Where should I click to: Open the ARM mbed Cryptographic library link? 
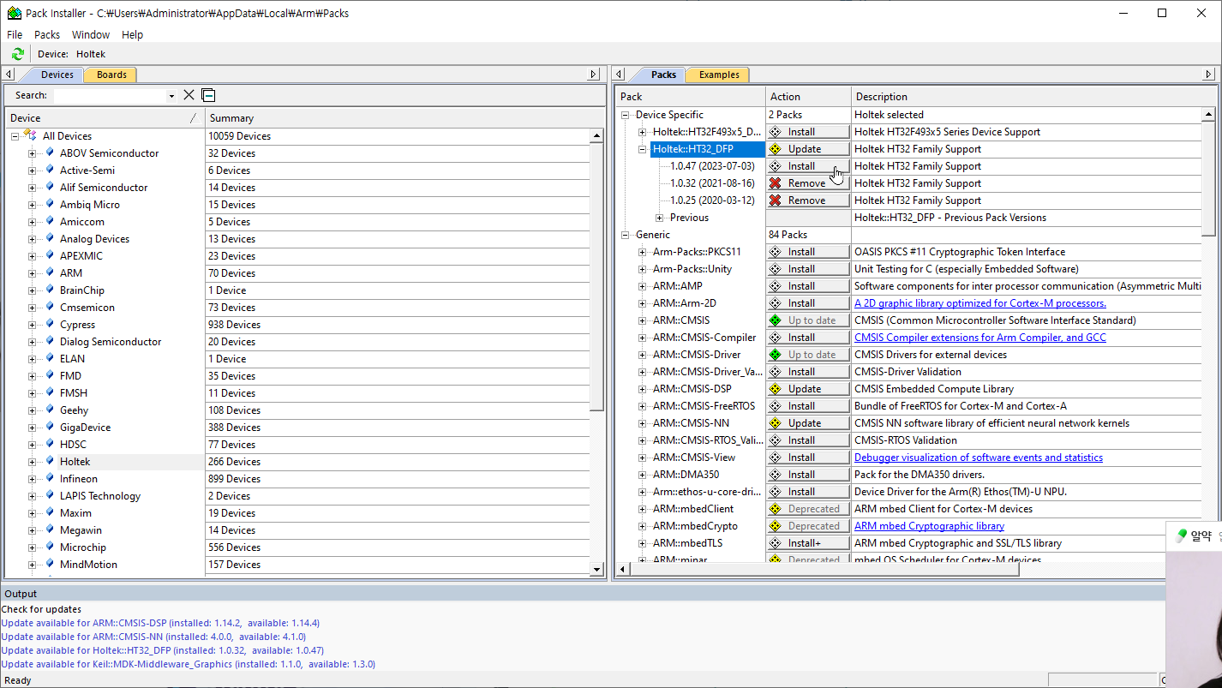pos(929,526)
